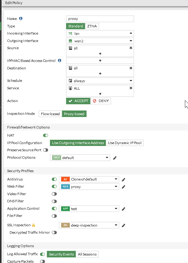
Task: Edit the SSL Inspection profile pencil icon
Action: pos(123,225)
